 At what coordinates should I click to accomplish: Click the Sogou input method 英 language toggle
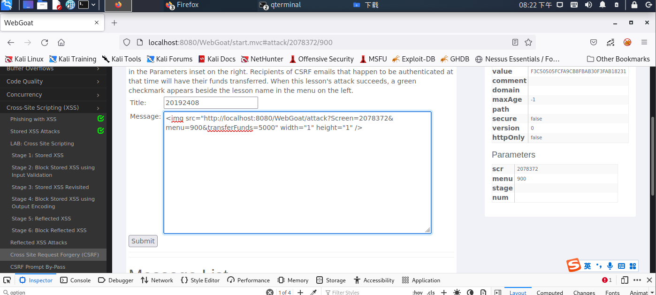pos(587,266)
